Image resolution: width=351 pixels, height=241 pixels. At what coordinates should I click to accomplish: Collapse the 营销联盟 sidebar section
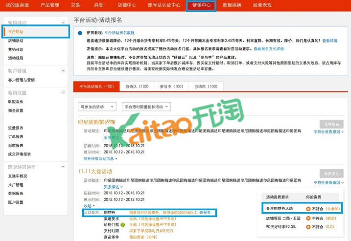tap(63, 92)
